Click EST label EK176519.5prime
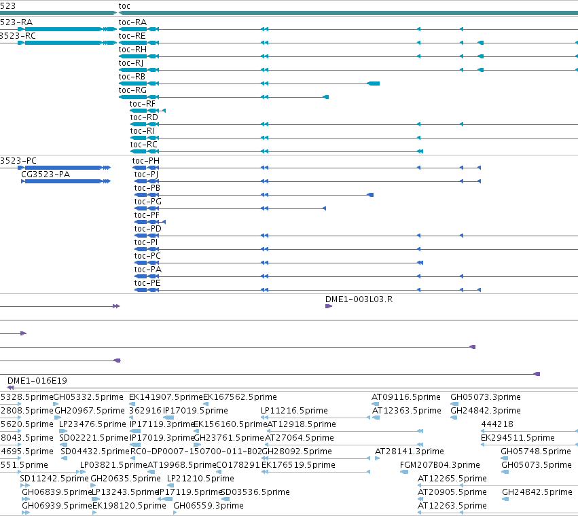This screenshot has width=578, height=516. [298, 465]
